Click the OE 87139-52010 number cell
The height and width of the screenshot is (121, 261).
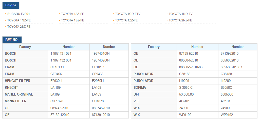[197, 54]
